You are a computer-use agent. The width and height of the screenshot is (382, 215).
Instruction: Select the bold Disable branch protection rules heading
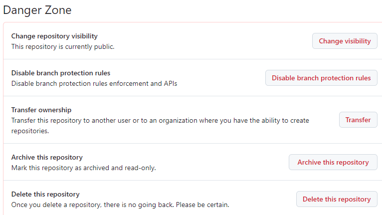click(x=61, y=73)
